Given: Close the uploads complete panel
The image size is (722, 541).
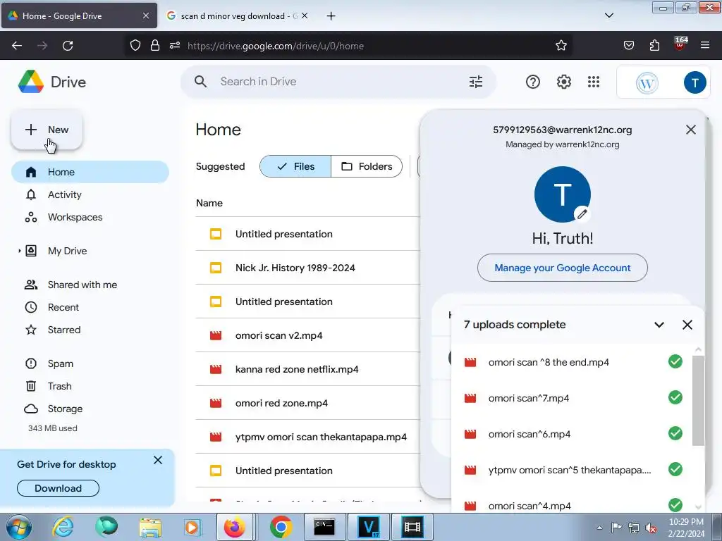Looking at the screenshot, I should (x=687, y=325).
